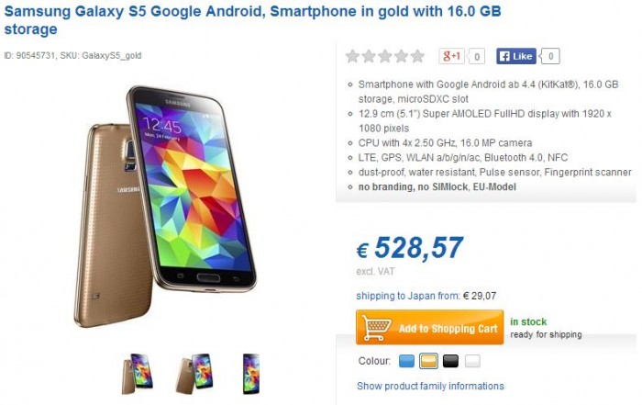The height and width of the screenshot is (405, 642).
Task: Add to Shopping Cart button
Action: (x=430, y=328)
